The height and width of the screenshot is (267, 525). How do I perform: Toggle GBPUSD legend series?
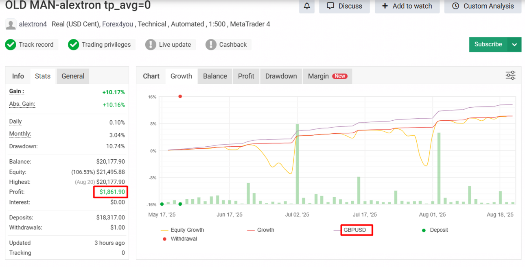point(350,230)
